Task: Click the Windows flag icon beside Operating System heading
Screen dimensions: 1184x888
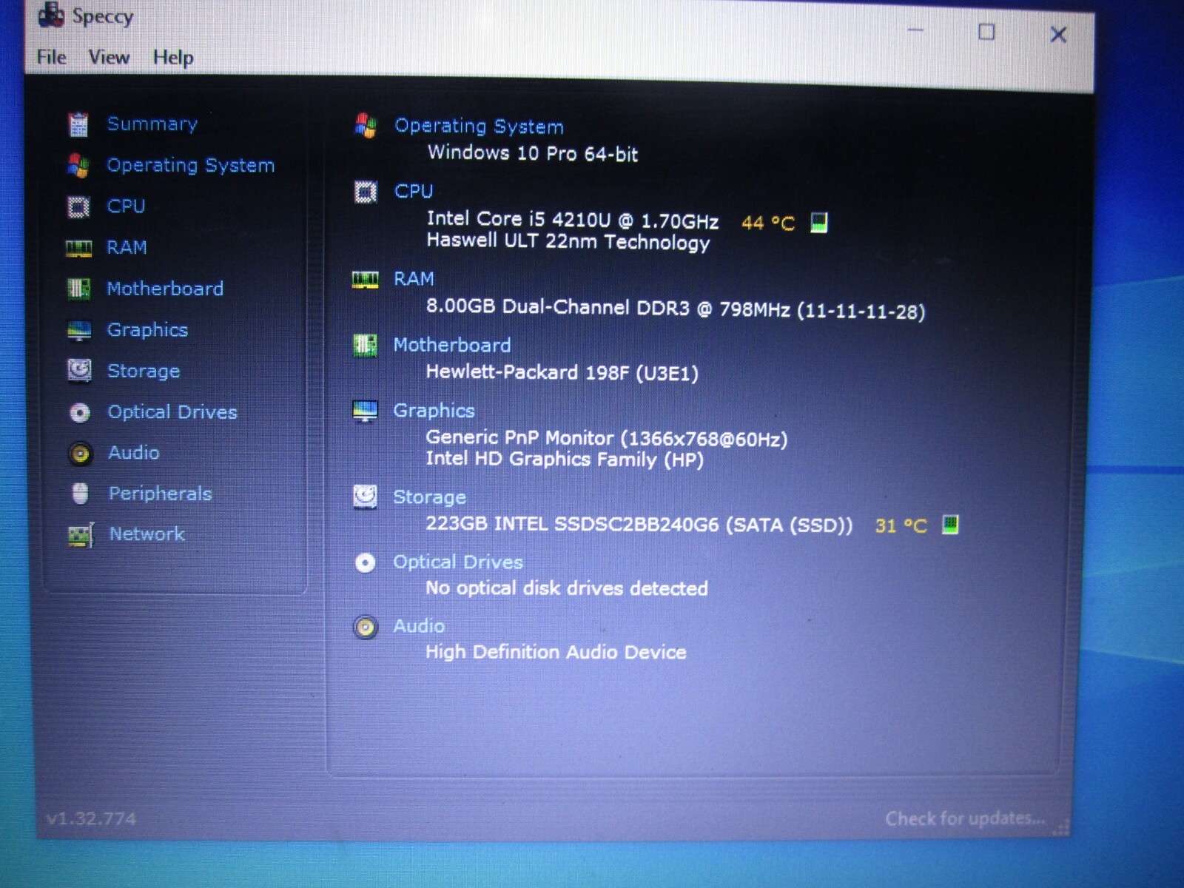Action: [x=366, y=126]
